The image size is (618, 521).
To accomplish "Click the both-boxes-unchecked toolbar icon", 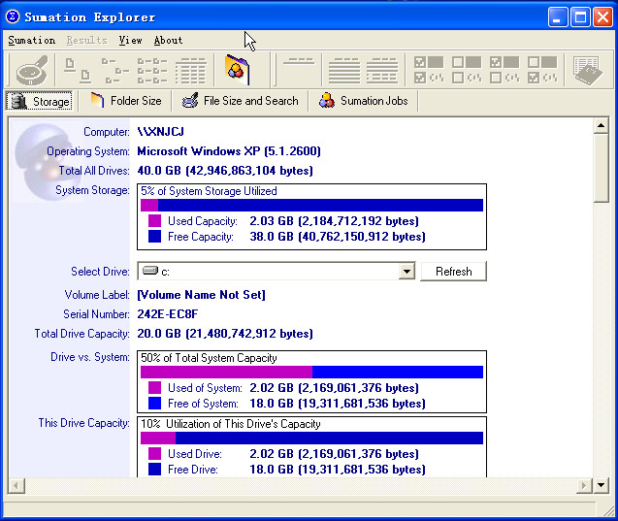I will (467, 70).
